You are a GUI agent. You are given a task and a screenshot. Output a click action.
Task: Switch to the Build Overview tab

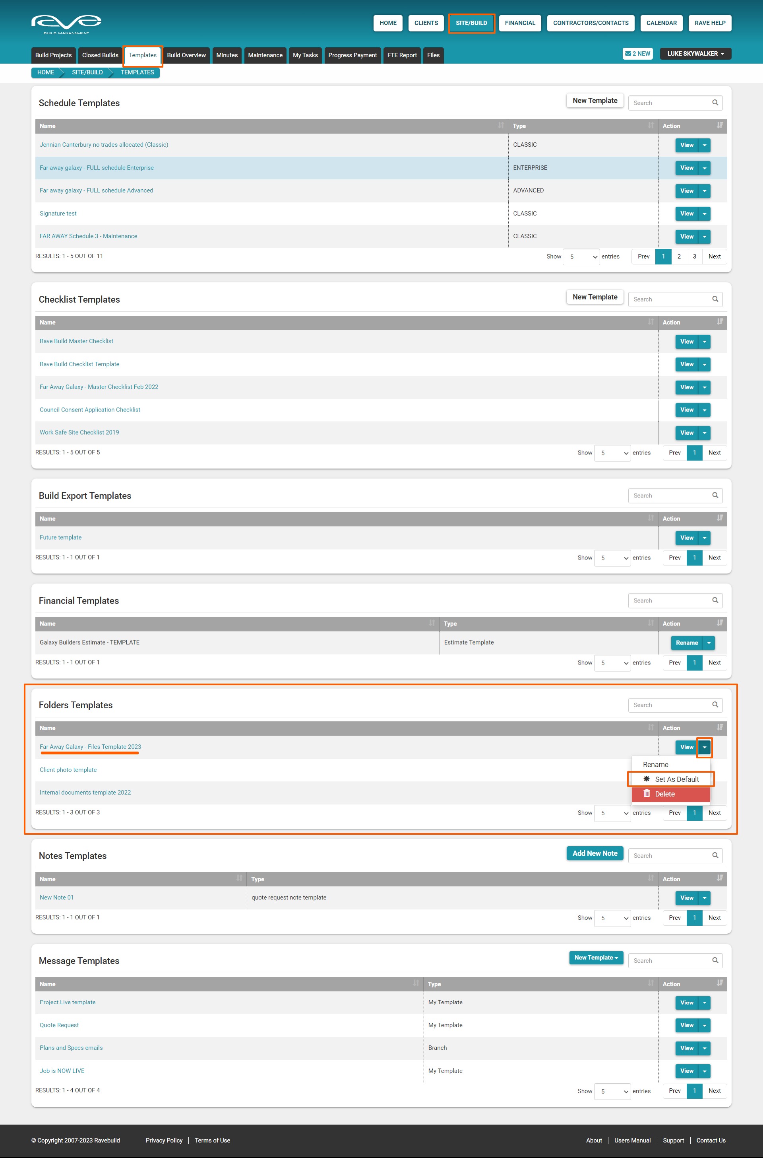coord(186,56)
